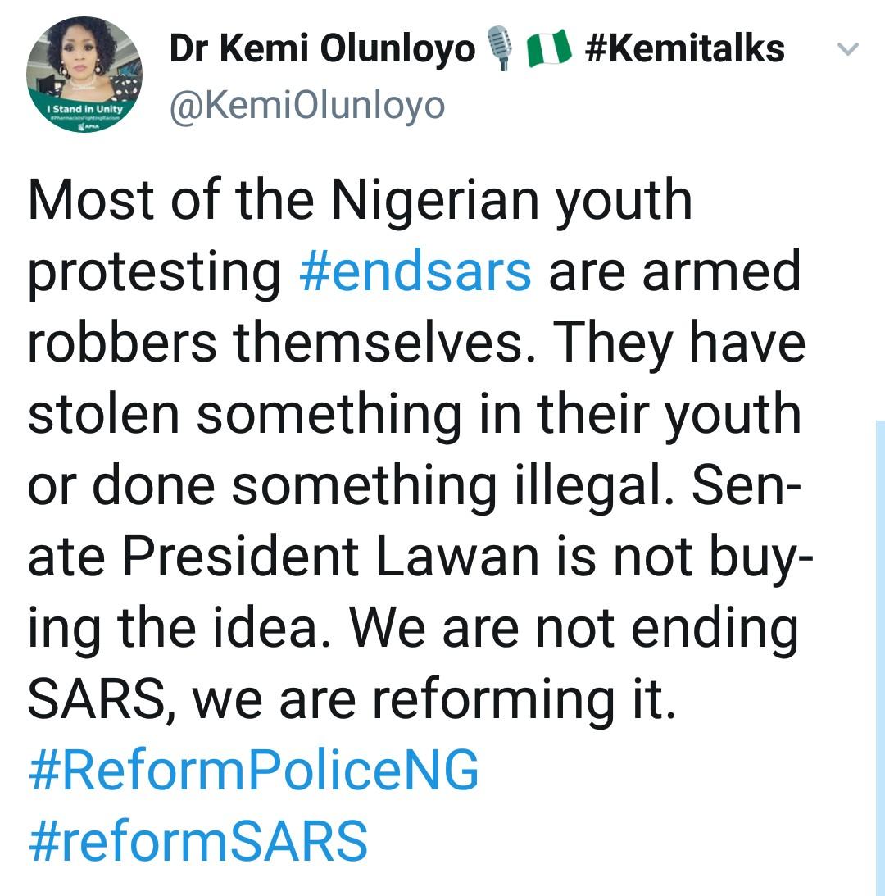Open the #ReformPoliceNG hashtag
This screenshot has width=885, height=896.
pos(254,770)
